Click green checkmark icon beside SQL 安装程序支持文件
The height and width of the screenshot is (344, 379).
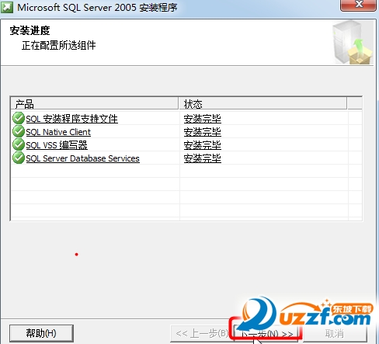[19, 118]
